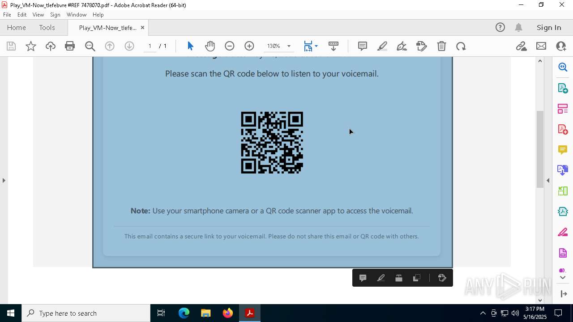Select the highlight text tool
The image size is (573, 322).
382,46
